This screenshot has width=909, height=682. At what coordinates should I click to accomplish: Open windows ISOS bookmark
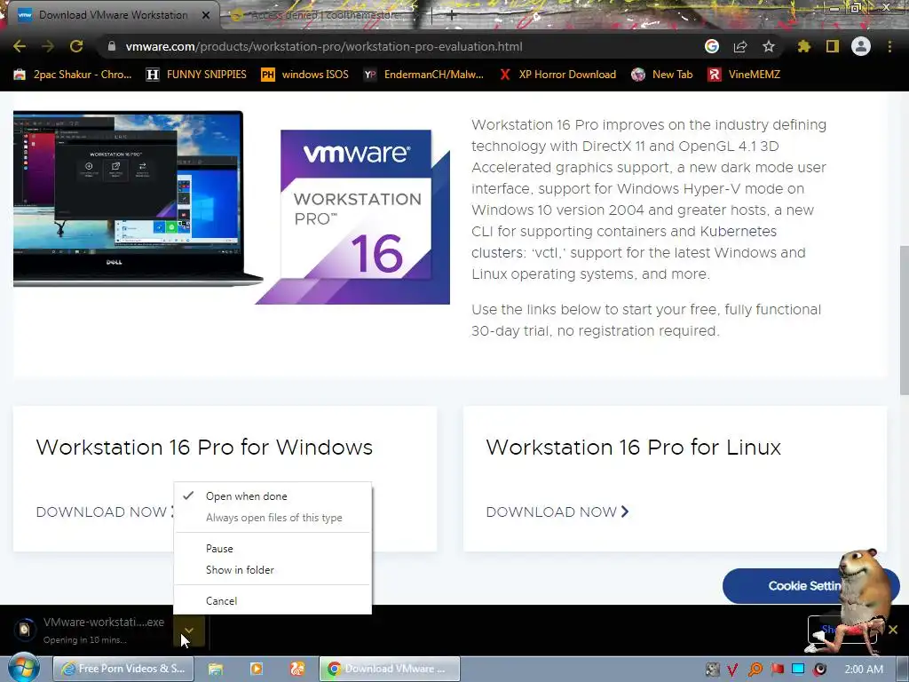pyautogui.click(x=305, y=75)
